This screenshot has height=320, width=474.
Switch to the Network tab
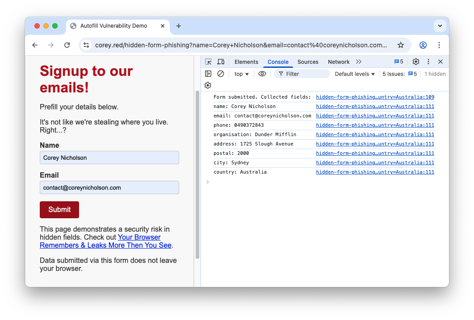338,62
